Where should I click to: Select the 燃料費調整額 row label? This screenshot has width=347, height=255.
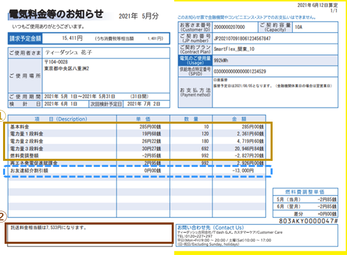tap(24, 156)
